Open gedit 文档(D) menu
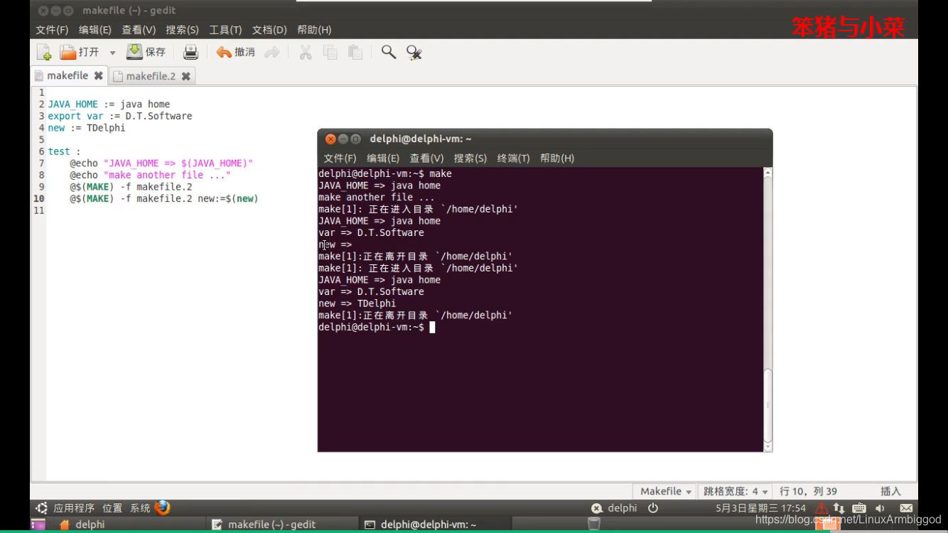 pyautogui.click(x=269, y=30)
